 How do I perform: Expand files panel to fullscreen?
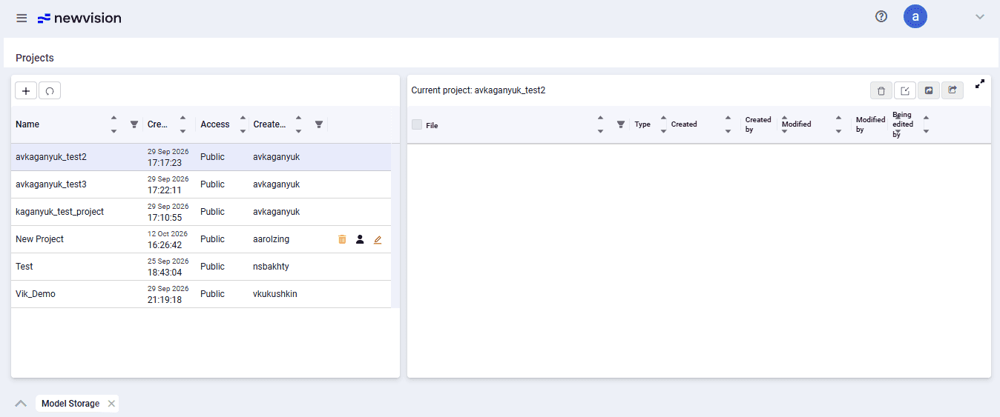pos(980,84)
